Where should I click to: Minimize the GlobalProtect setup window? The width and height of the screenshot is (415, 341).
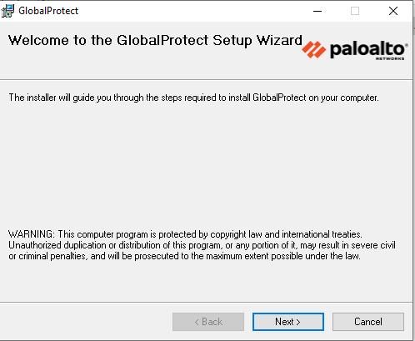pyautogui.click(x=317, y=11)
